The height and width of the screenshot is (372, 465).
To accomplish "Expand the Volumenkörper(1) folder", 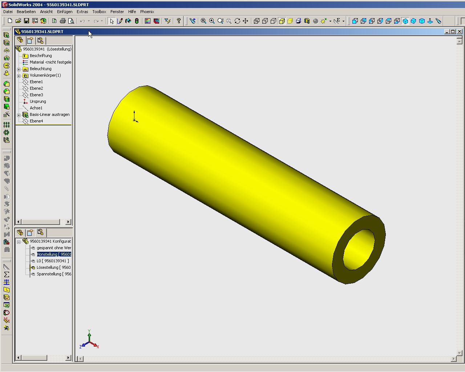I will pyautogui.click(x=19, y=76).
